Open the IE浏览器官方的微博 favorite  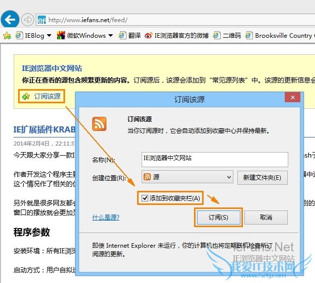tap(176, 36)
